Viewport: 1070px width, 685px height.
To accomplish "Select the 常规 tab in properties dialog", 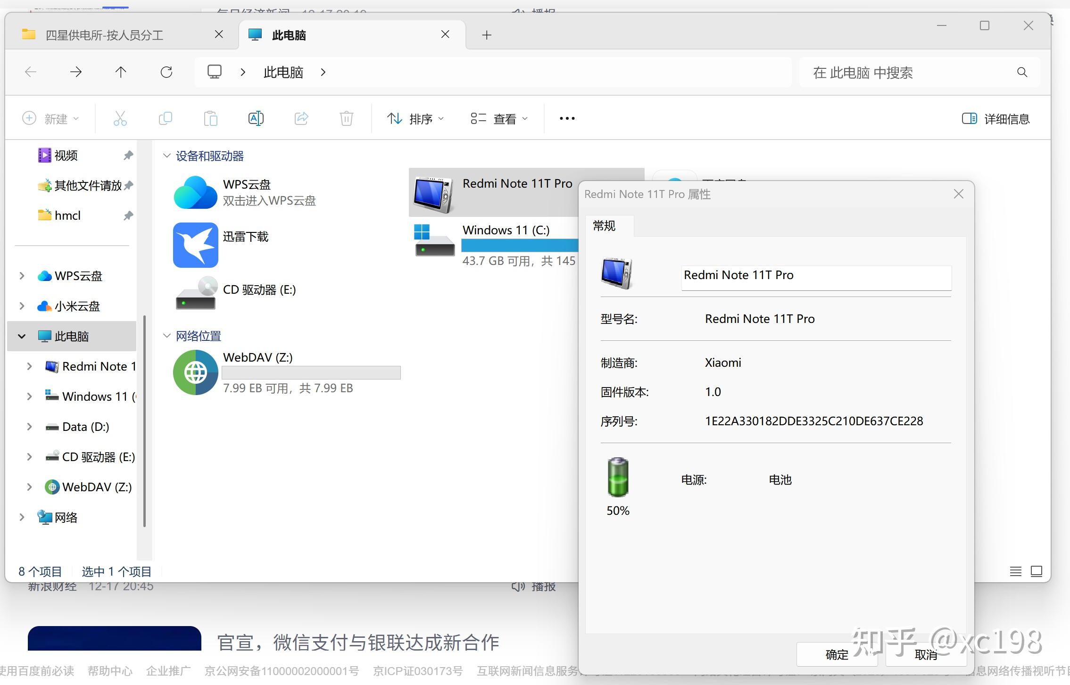I will [604, 226].
